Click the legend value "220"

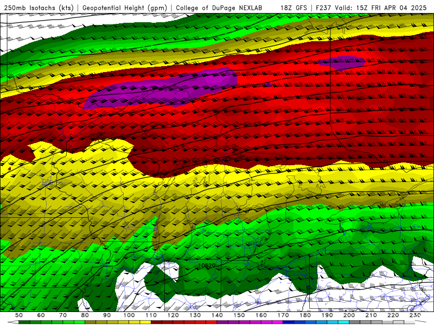tap(393, 315)
